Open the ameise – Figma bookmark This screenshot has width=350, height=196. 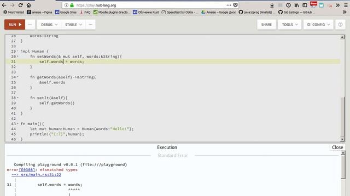click(39, 12)
